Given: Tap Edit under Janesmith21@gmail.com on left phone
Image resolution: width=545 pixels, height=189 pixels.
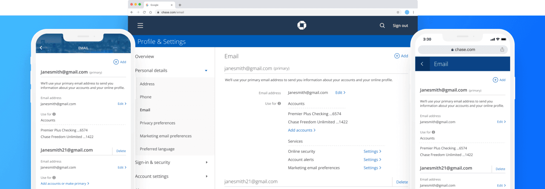Looking at the screenshot, I should [122, 167].
